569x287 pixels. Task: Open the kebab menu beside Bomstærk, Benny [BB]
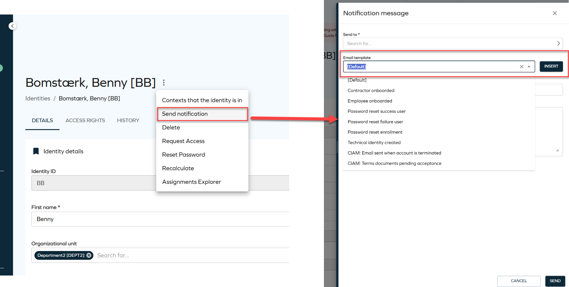(163, 83)
